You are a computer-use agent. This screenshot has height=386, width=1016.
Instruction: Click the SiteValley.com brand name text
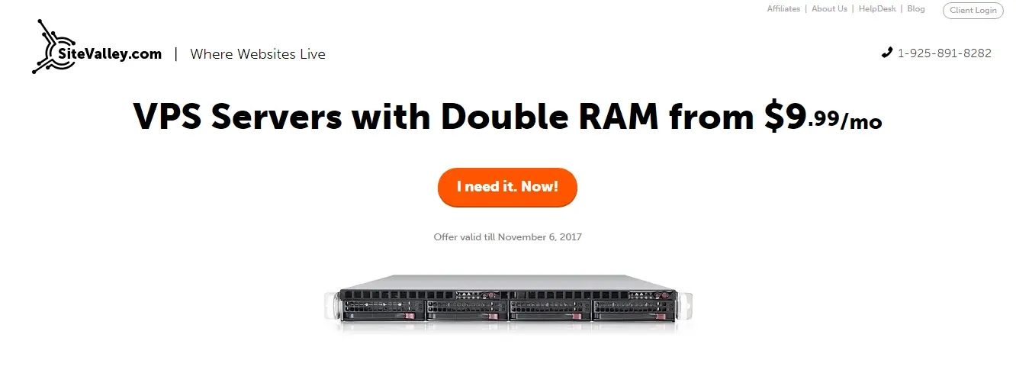(x=110, y=53)
